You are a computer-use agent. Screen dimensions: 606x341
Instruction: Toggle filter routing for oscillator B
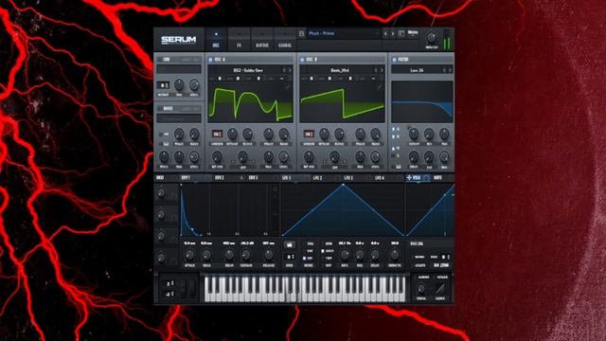pyautogui.click(x=394, y=136)
